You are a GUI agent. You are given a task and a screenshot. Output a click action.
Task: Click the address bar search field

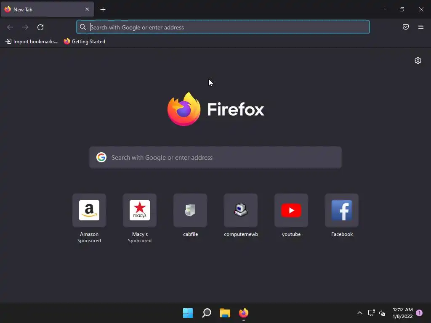click(x=223, y=27)
